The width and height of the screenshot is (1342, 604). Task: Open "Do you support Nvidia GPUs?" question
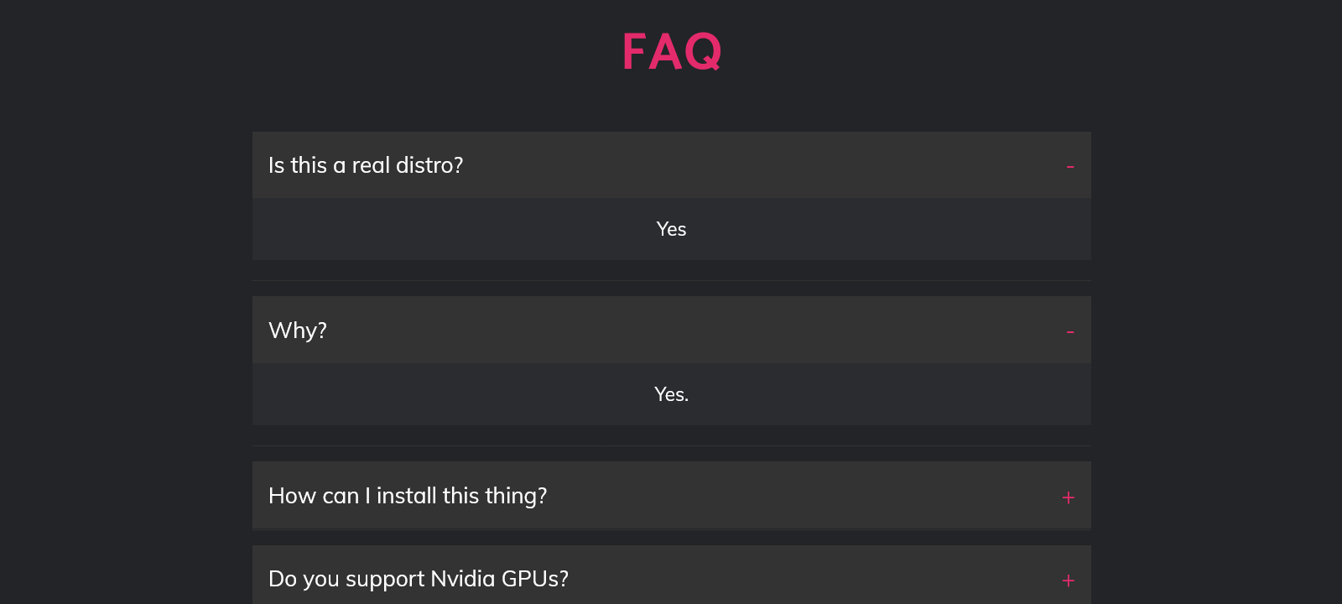point(418,579)
